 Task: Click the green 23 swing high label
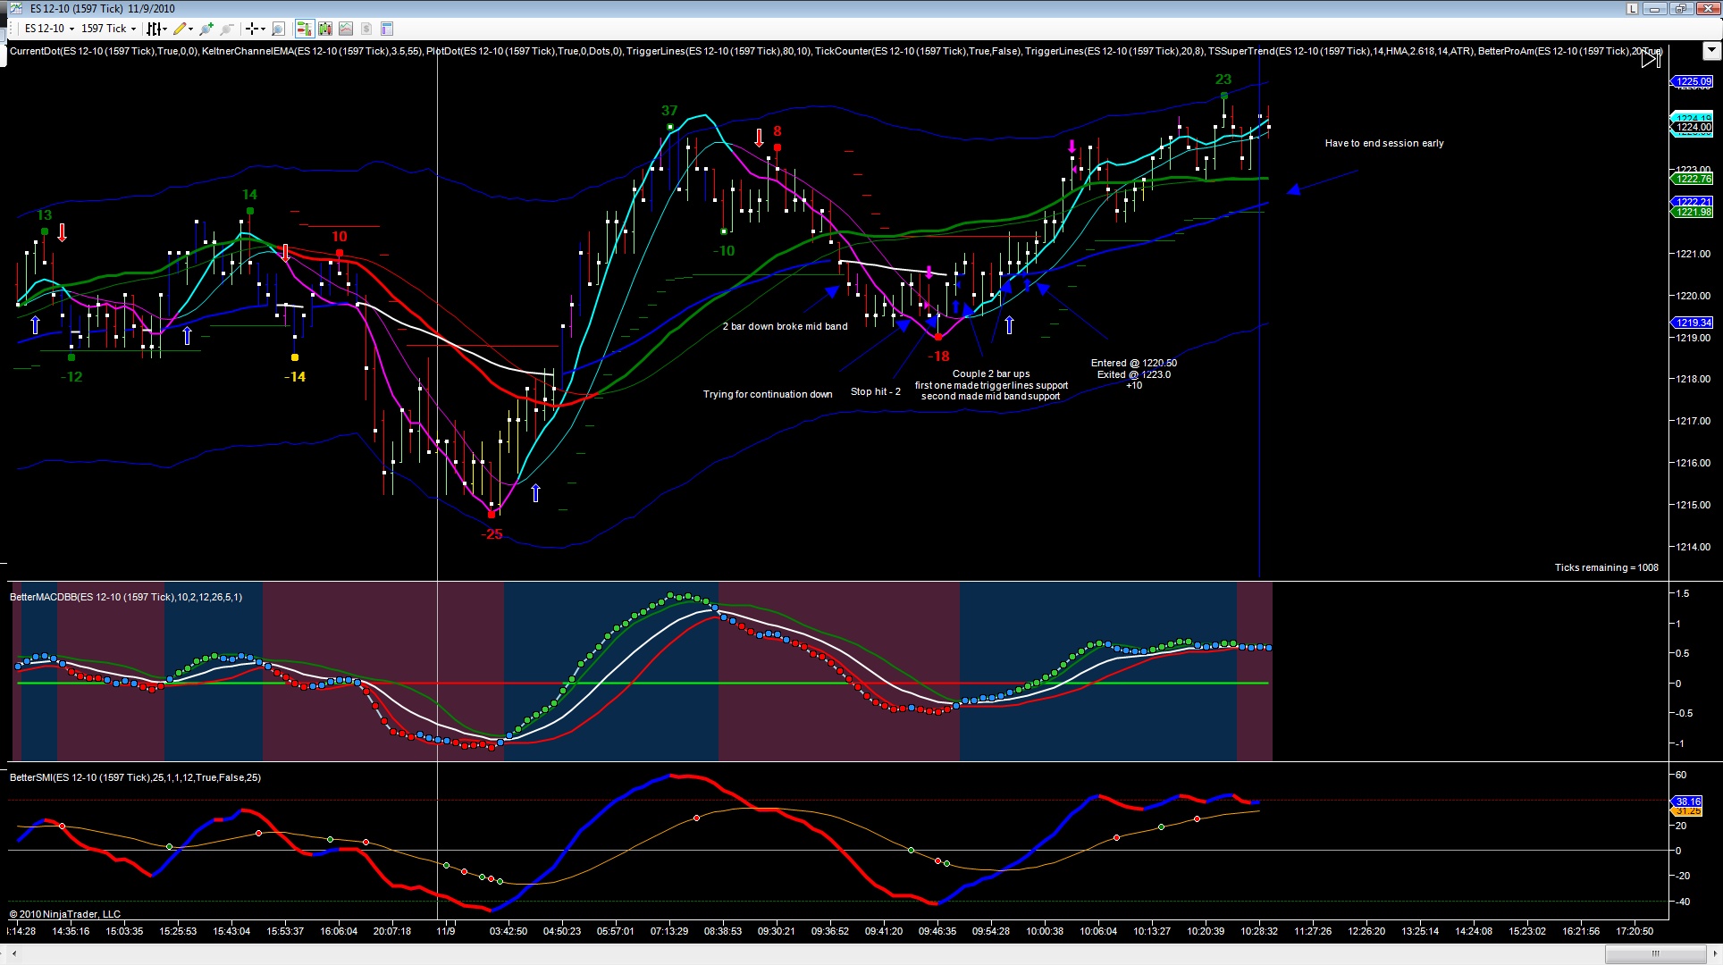coord(1223,80)
